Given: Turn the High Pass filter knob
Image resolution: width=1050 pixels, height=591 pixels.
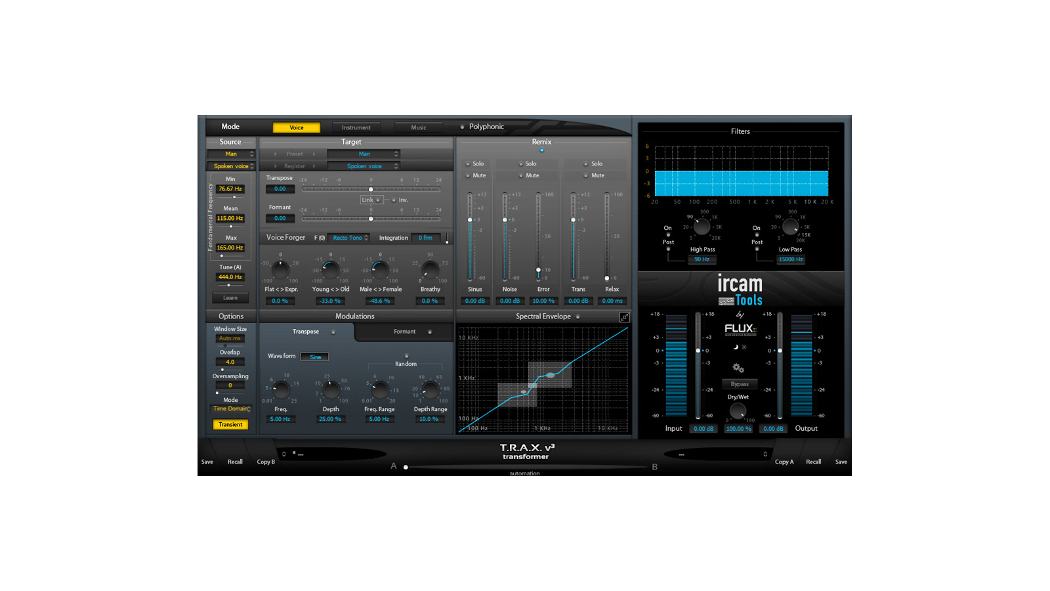Looking at the screenshot, I should 702,227.
